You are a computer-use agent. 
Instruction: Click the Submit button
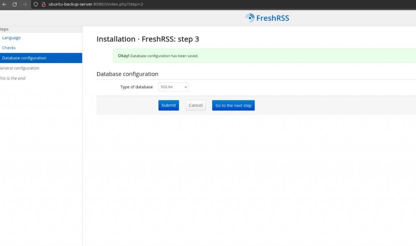(x=168, y=105)
